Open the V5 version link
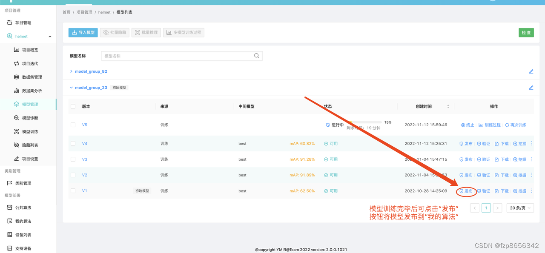Image resolution: width=545 pixels, height=253 pixels. (x=85, y=125)
